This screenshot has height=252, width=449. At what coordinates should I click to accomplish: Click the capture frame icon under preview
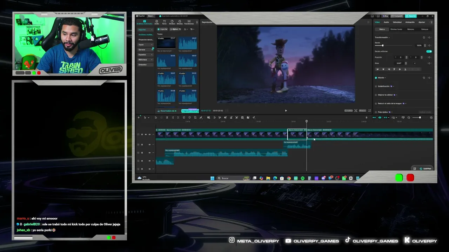coord(356,111)
